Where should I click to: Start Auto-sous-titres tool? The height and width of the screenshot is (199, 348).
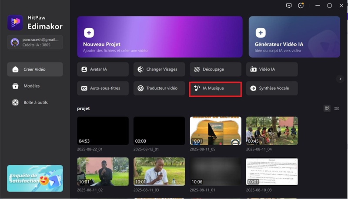coord(103,88)
